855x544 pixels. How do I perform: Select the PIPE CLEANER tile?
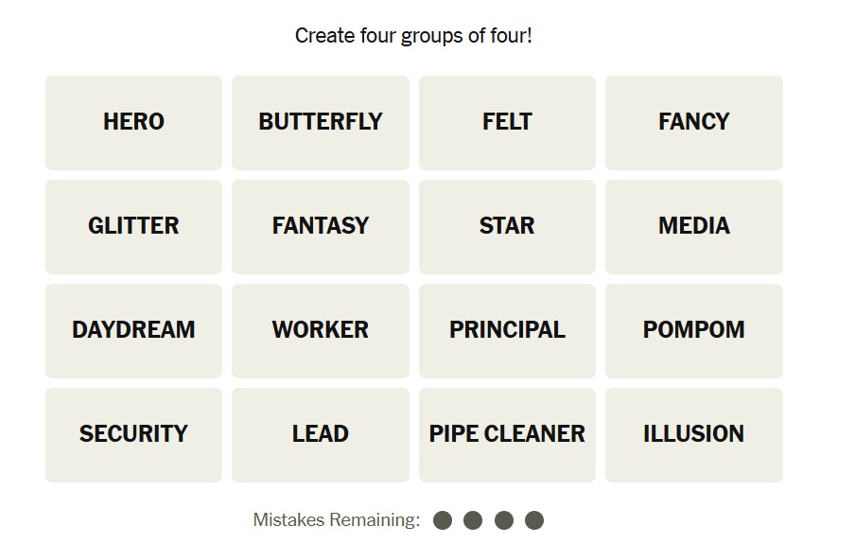tap(507, 434)
